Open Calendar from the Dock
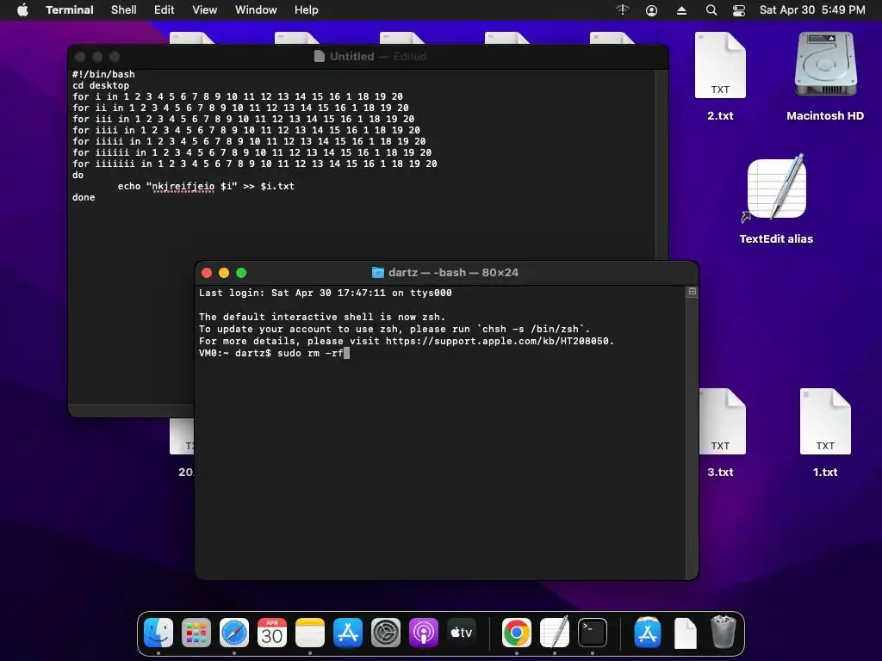This screenshot has width=882, height=661. 271,633
